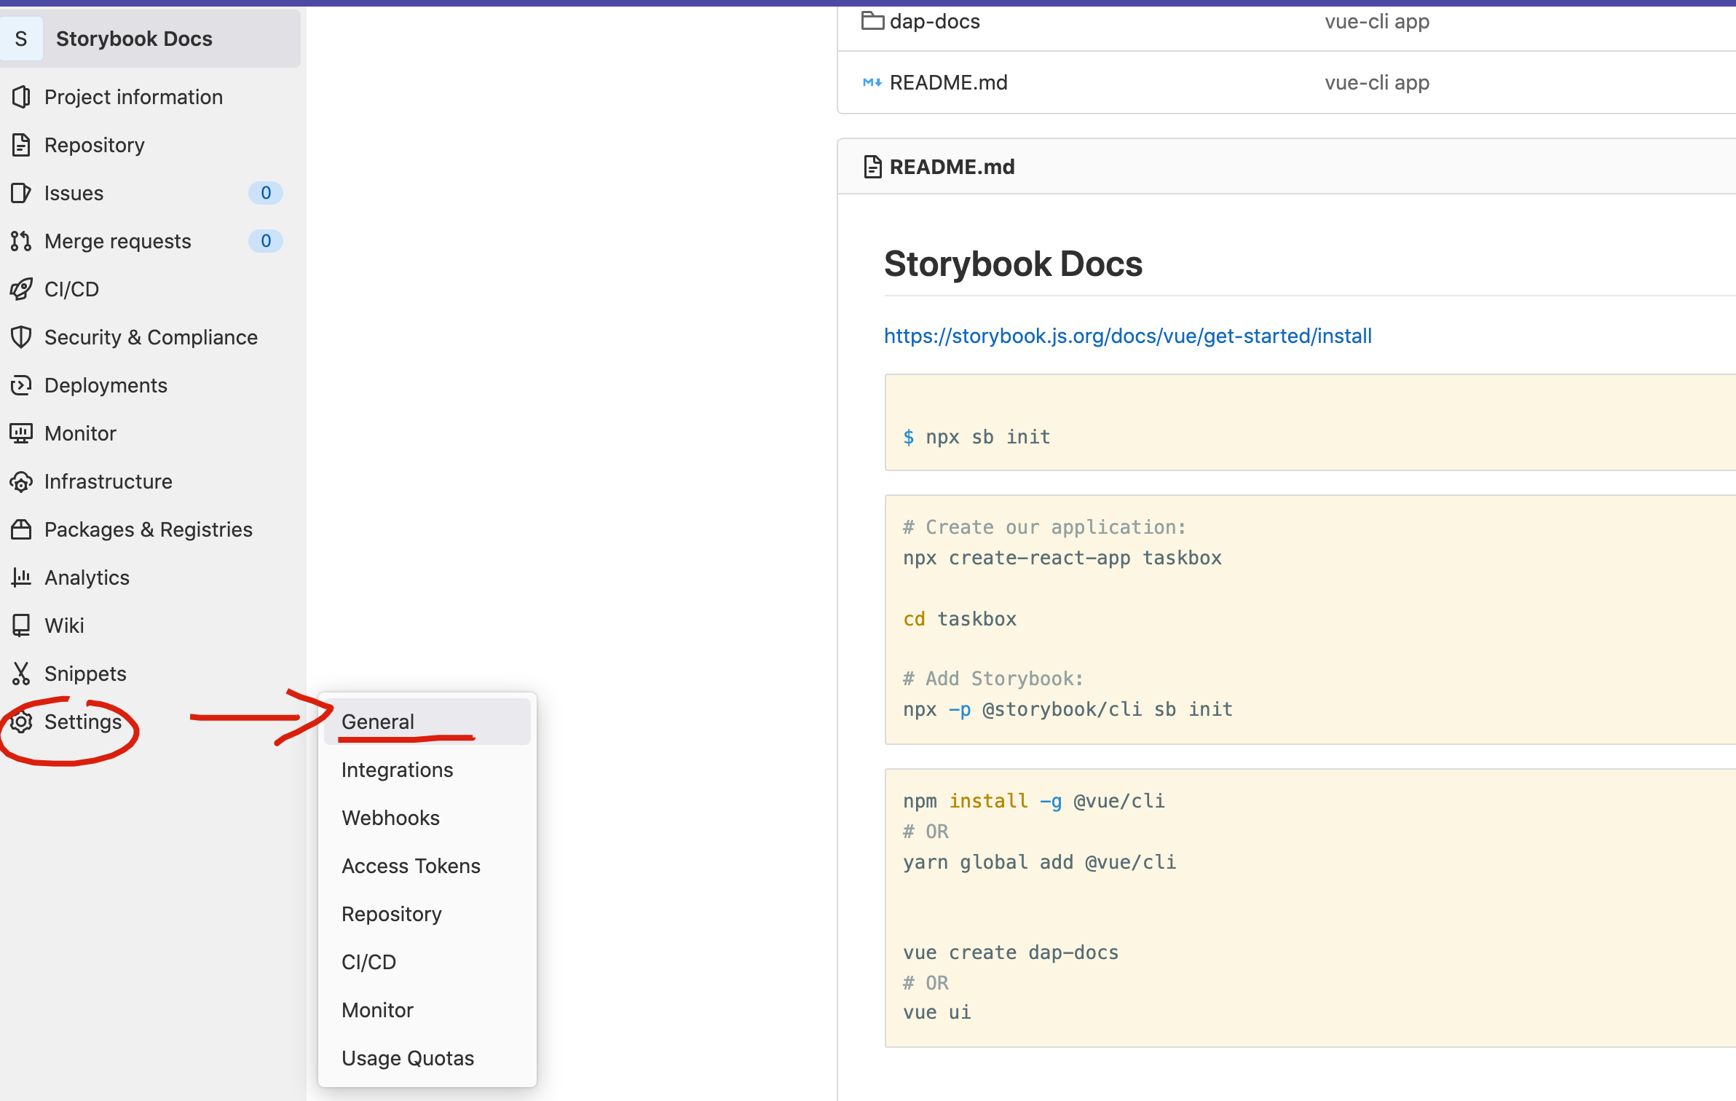1736x1101 pixels.
Task: Select General in Settings flyout
Action: tap(427, 722)
